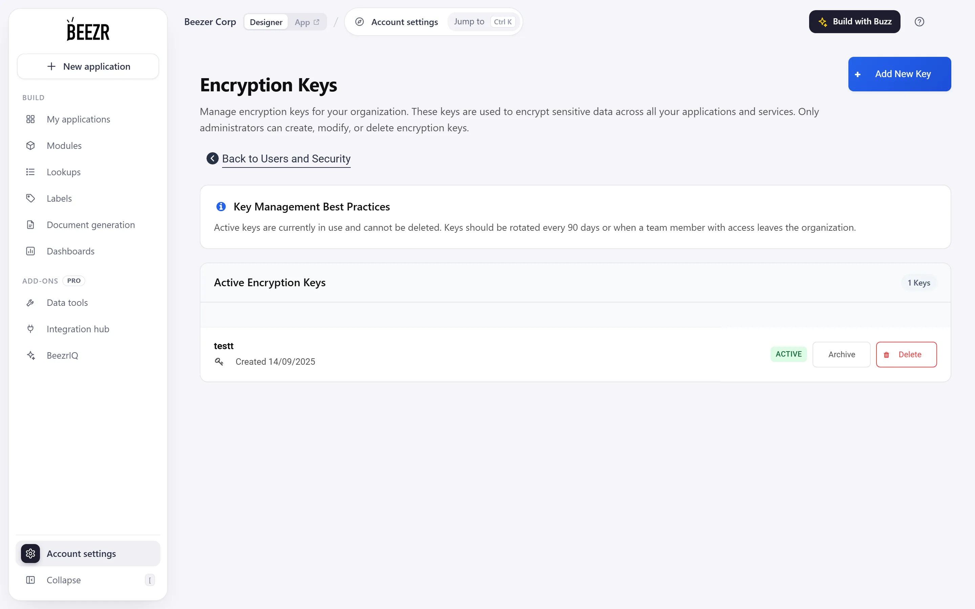Viewport: 975px width, 609px height.
Task: Click the ACTIVE status badge
Action: coord(788,354)
